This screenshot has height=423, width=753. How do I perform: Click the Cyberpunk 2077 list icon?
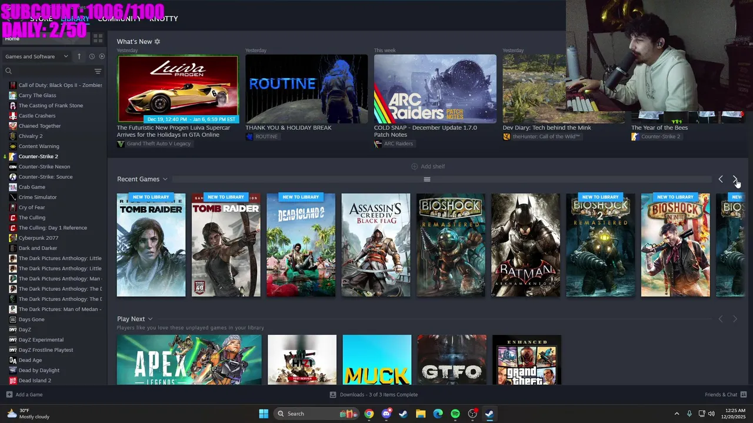click(13, 238)
